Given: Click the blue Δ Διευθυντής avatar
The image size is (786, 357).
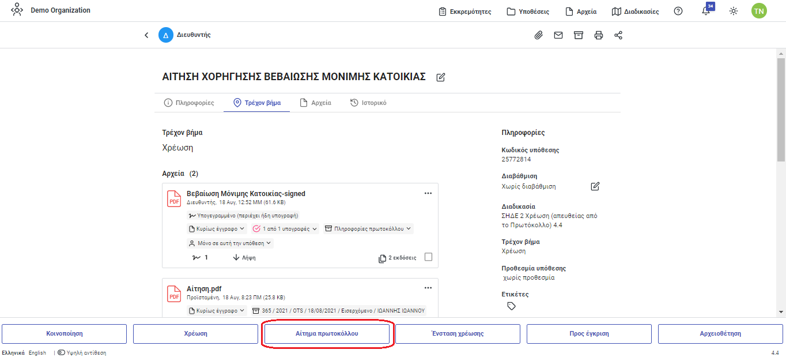Looking at the screenshot, I should tap(166, 35).
